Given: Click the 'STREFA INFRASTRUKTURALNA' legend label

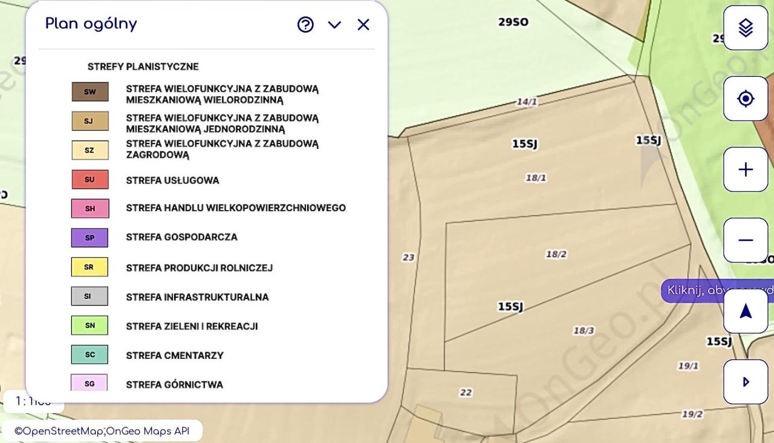Looking at the screenshot, I should coord(197,297).
